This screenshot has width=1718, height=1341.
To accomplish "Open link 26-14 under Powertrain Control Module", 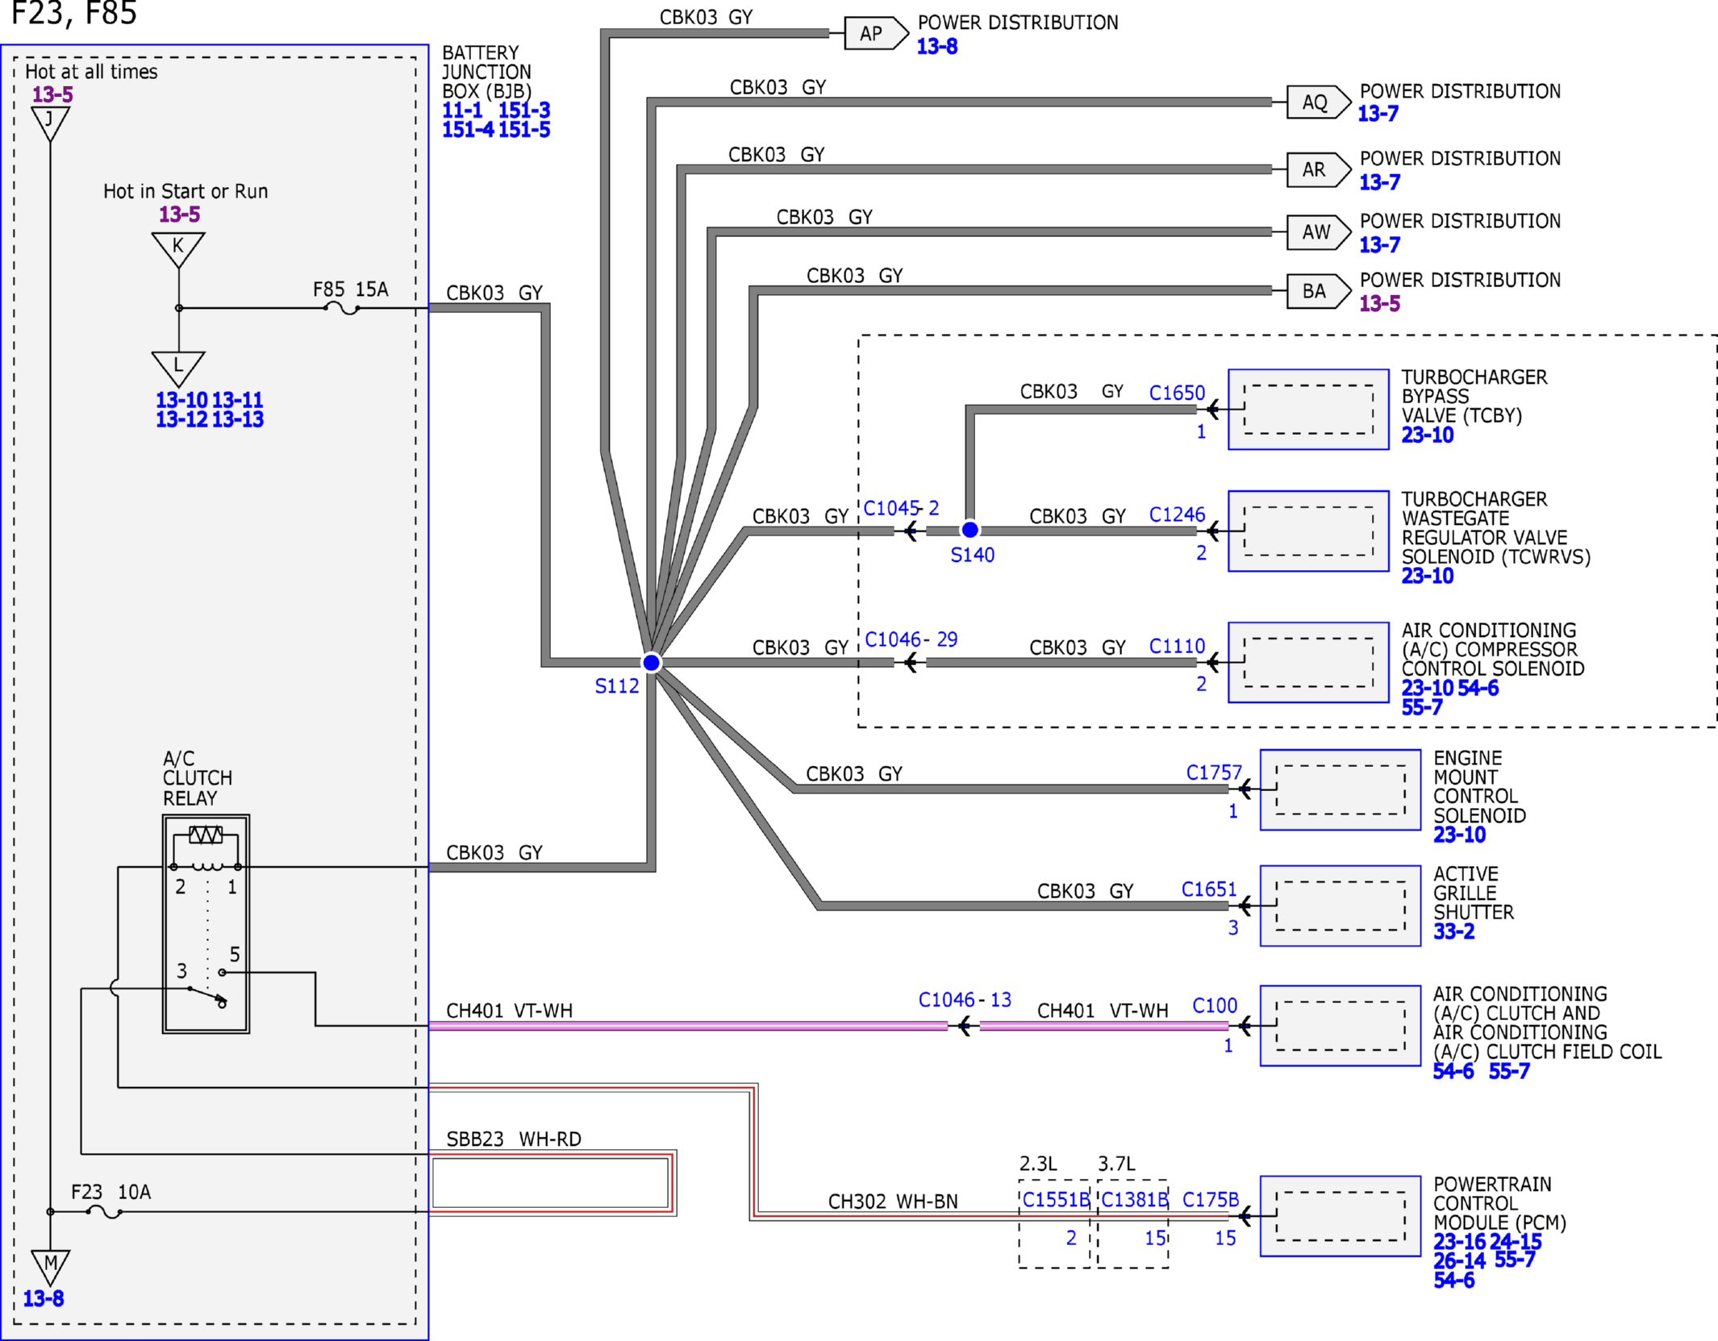I will click(x=1460, y=1261).
